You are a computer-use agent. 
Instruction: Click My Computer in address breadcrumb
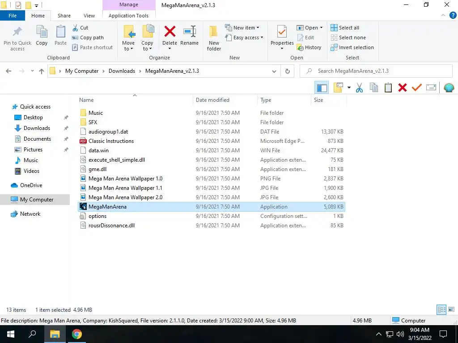pos(82,71)
